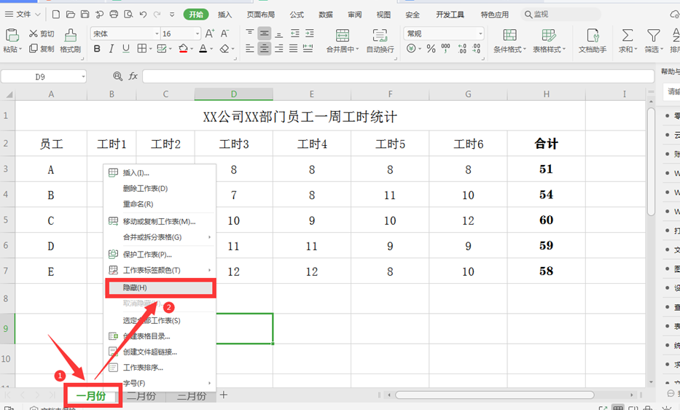Click the fx insert function button

[x=133, y=77]
